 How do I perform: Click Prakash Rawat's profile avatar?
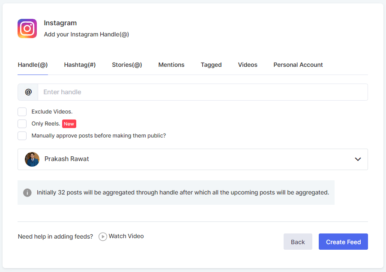(32, 159)
